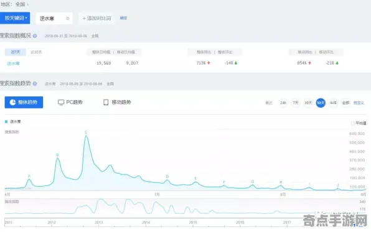Viewport: 371px width, 232px height.
Task: Click 2015 on the bottom timeline slider
Action: (x=193, y=223)
